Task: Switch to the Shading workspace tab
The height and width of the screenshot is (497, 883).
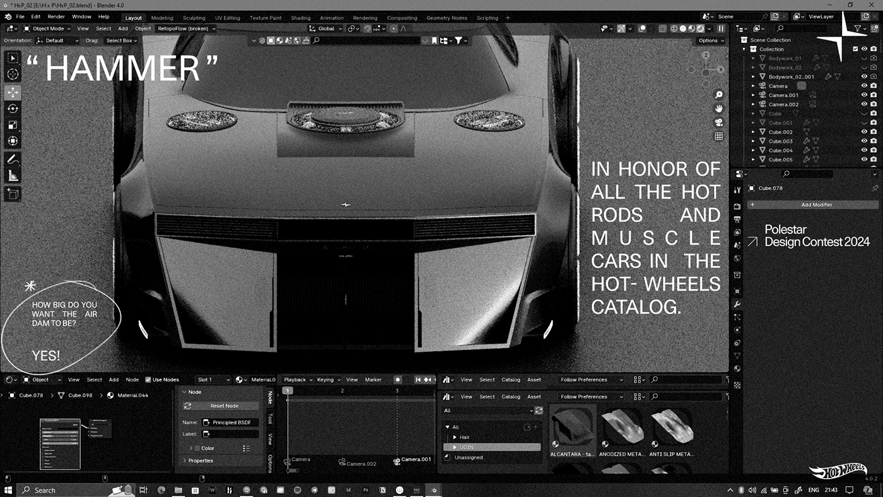Action: click(300, 18)
